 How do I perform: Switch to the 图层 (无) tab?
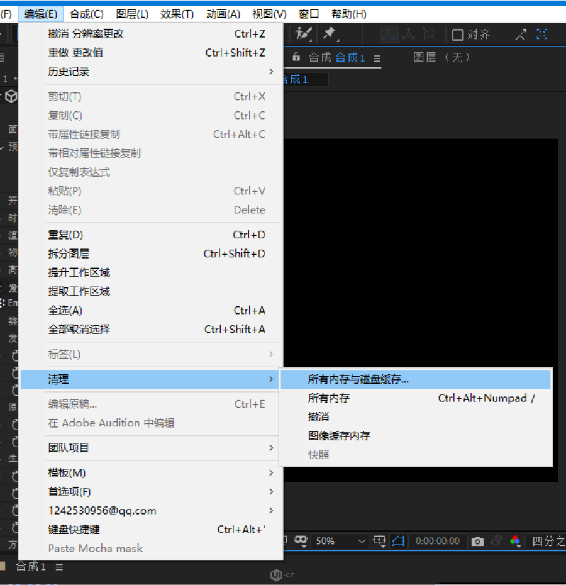click(x=441, y=57)
